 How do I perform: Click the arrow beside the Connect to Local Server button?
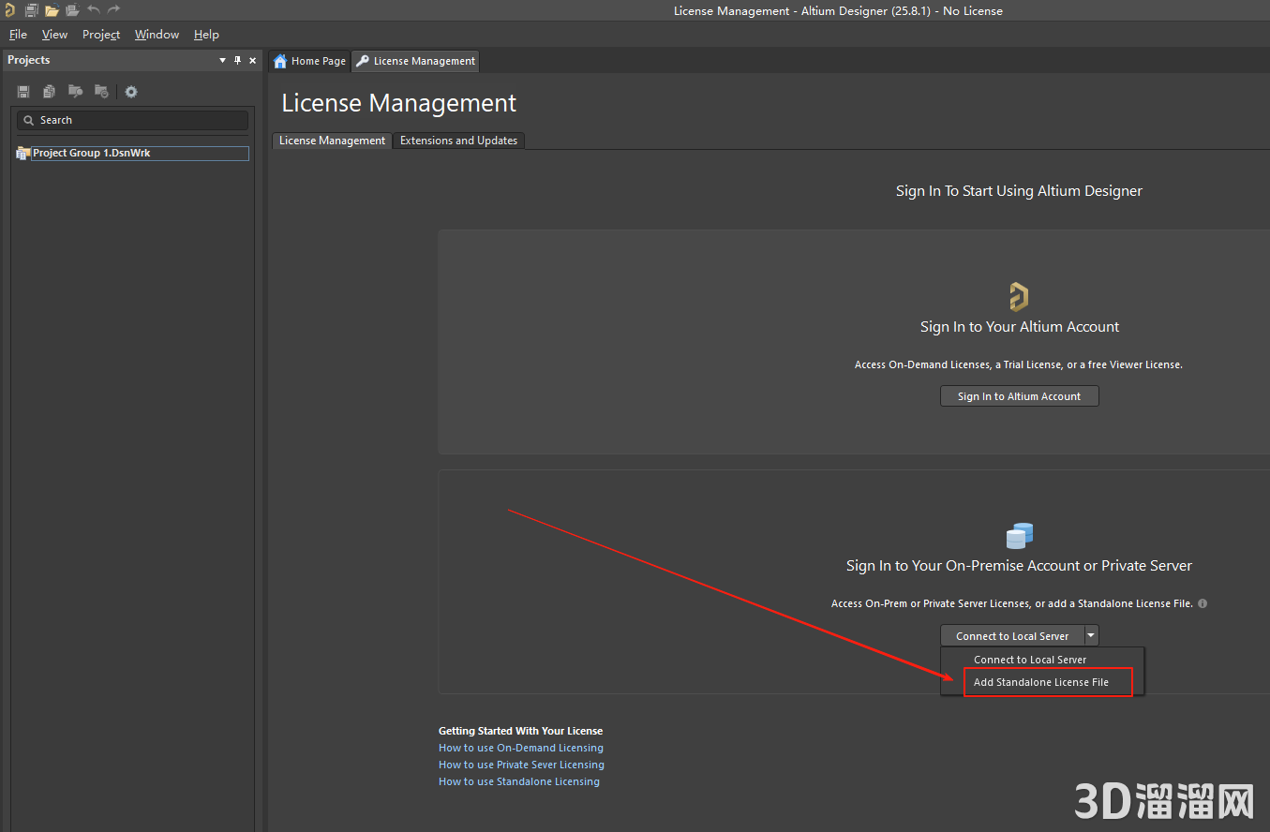tap(1091, 636)
